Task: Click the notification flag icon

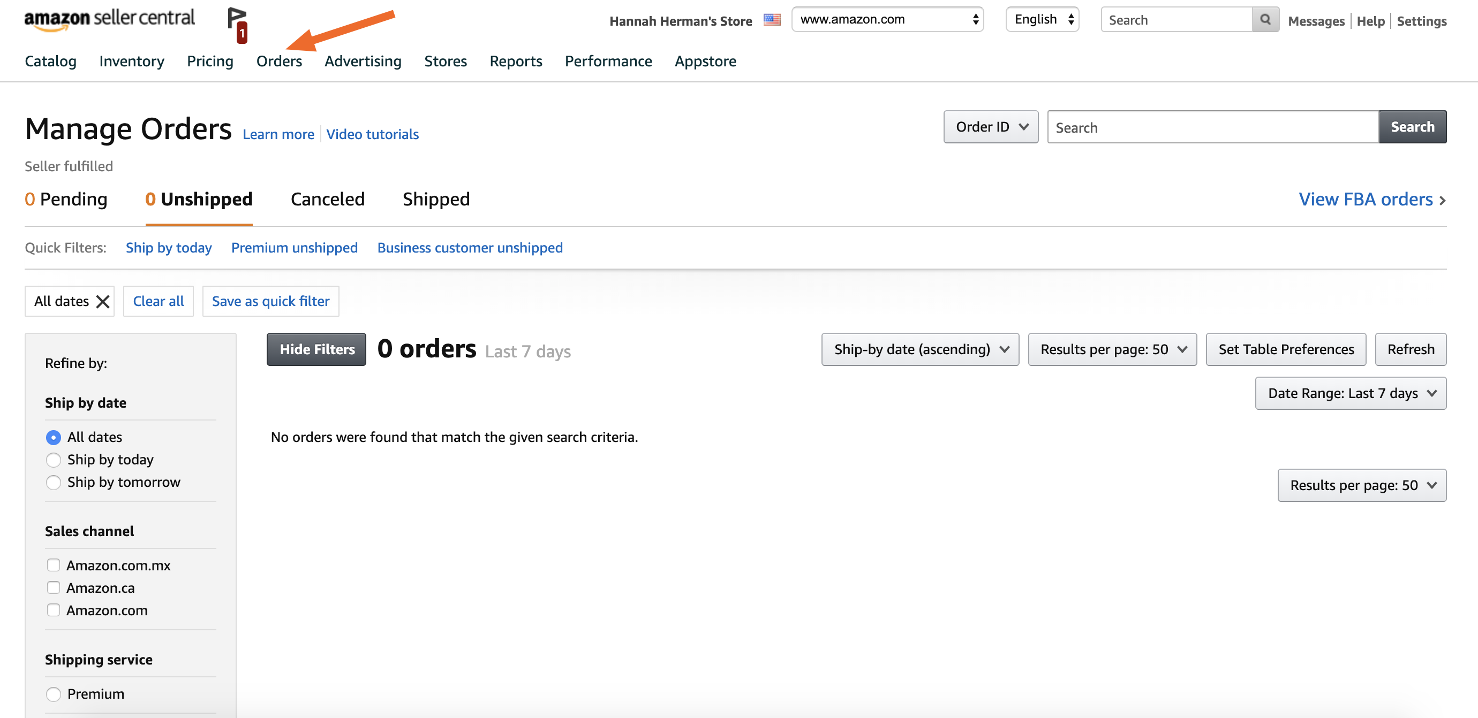Action: point(237,25)
